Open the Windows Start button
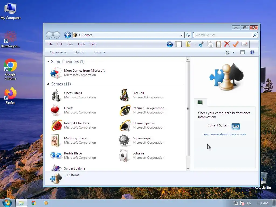Image resolution: width=276 pixels, height=207 pixels. click(7, 203)
